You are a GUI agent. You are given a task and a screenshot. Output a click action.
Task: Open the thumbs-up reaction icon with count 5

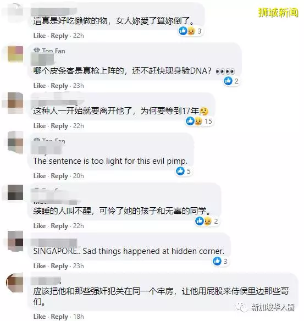180,171
